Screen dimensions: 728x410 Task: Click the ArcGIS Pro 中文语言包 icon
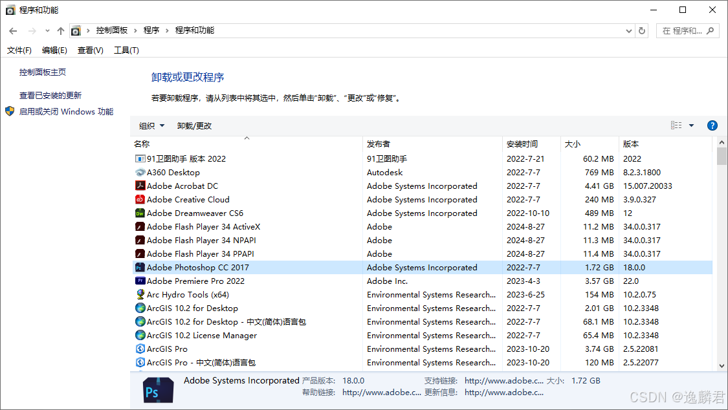tap(140, 362)
